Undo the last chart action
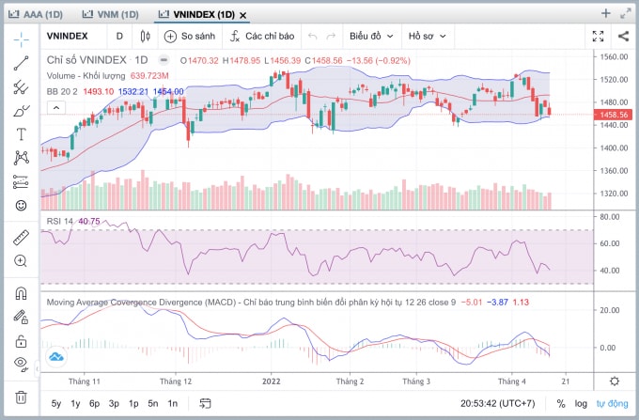 pos(313,37)
